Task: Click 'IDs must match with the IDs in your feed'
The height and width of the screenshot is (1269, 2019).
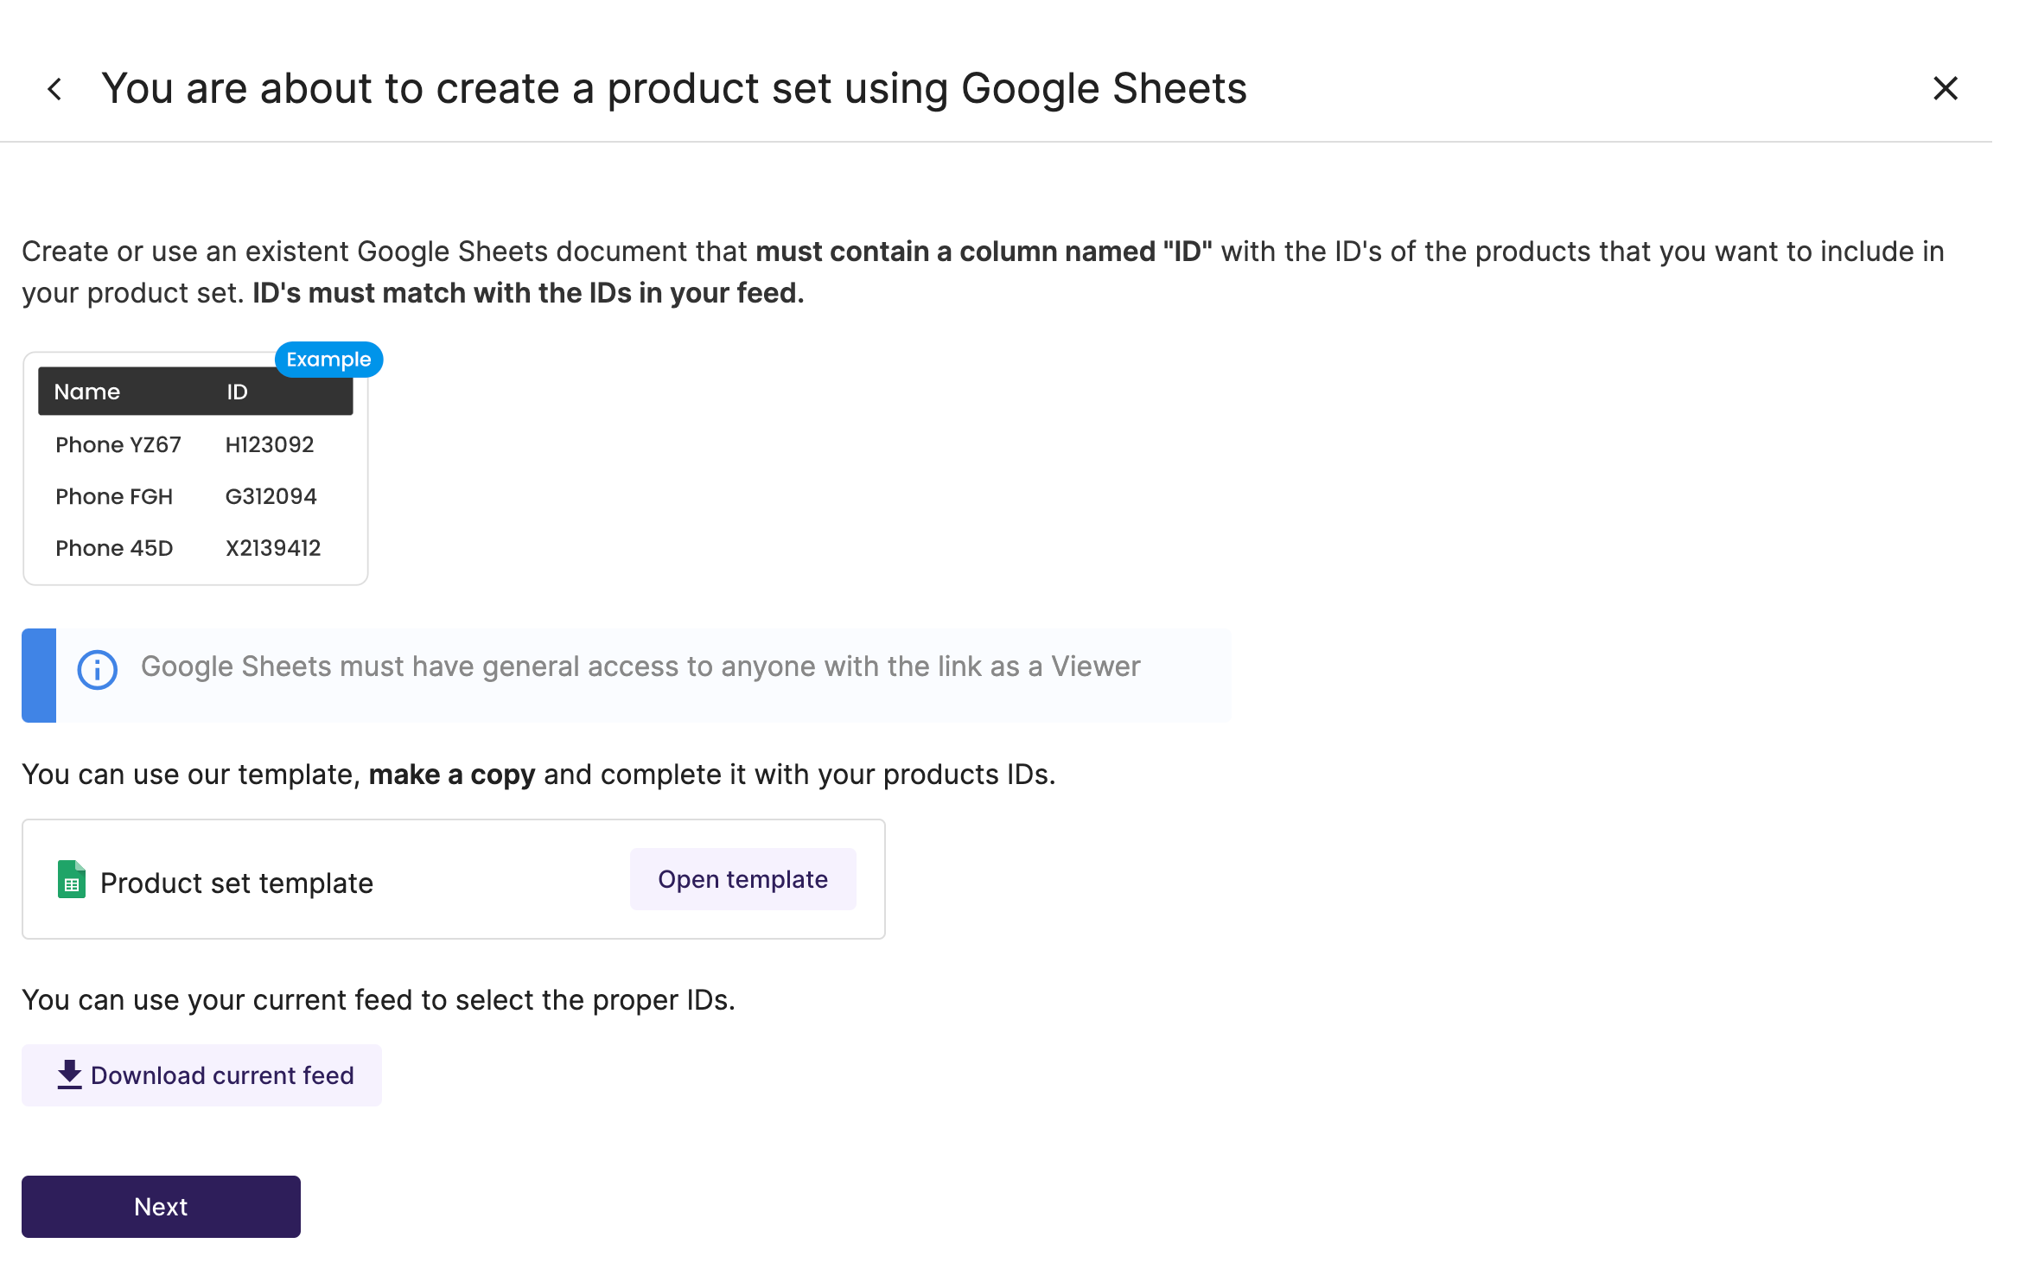Action: [528, 293]
